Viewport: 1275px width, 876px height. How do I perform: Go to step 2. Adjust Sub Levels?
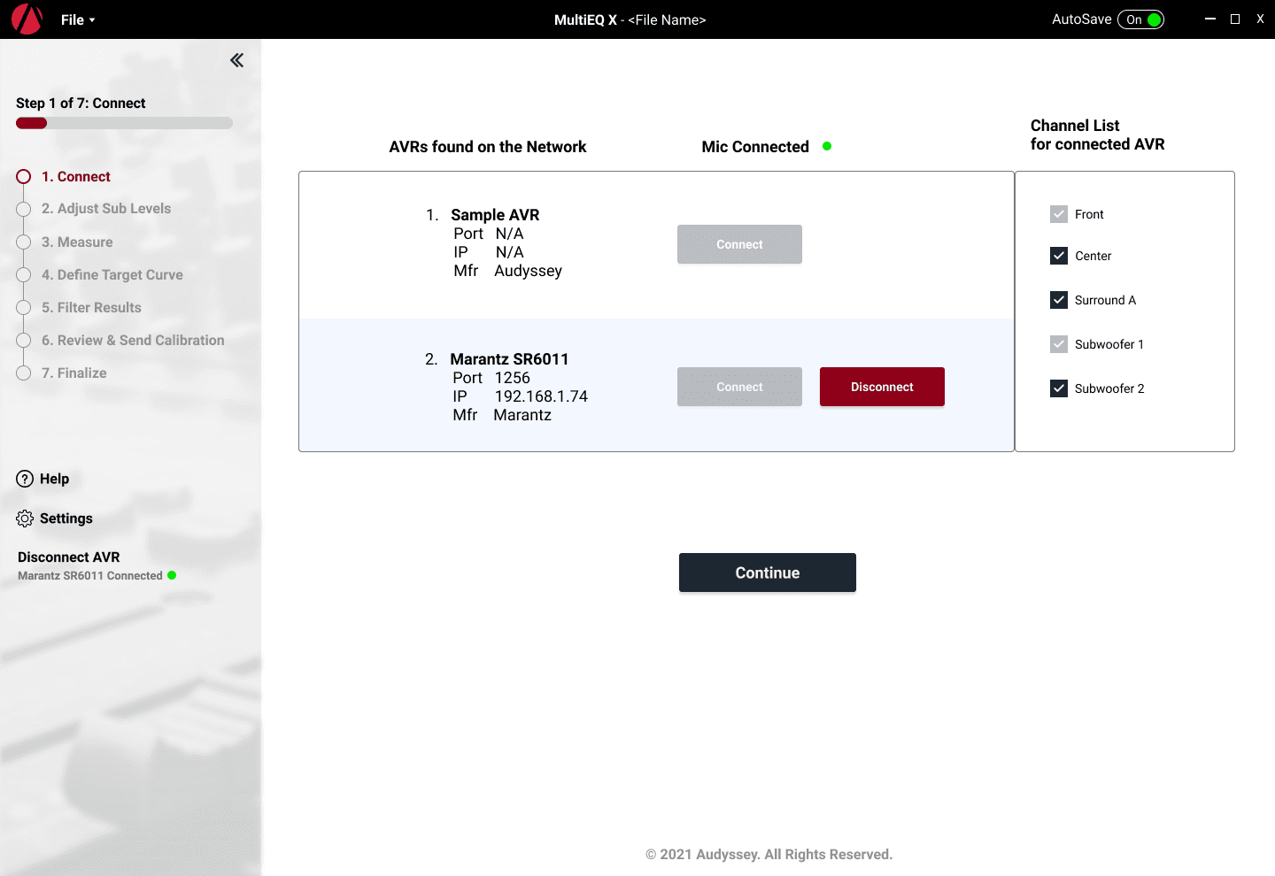[106, 209]
